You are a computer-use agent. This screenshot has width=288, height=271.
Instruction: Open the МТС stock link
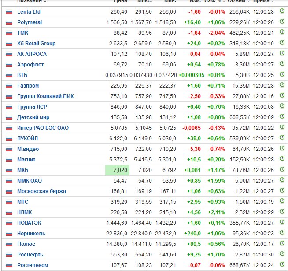point(22,202)
